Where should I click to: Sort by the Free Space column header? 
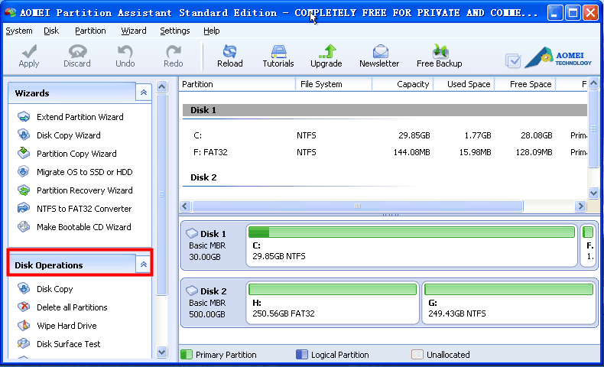pos(525,84)
